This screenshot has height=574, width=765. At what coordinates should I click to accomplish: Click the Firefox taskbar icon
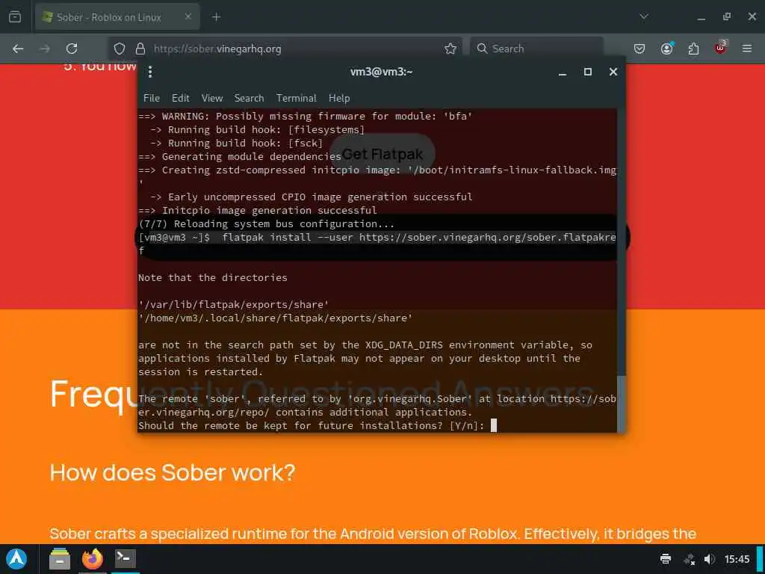[92, 559]
